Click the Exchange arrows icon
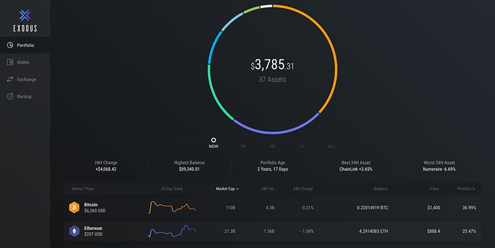 10,79
